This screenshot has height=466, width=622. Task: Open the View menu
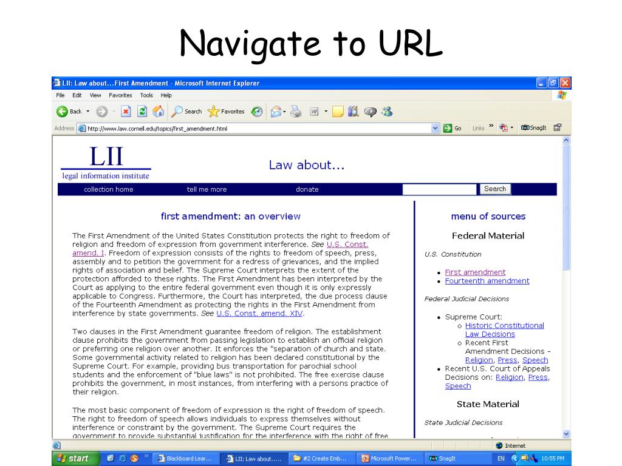click(x=95, y=95)
